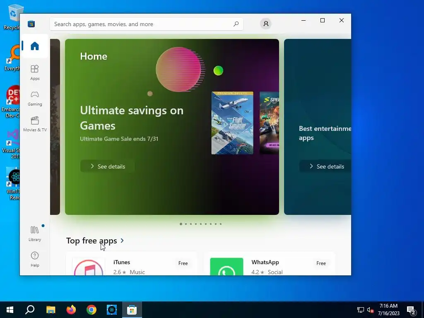This screenshot has width=424, height=318.
Task: Open Top free apps heading link
Action: (92, 241)
